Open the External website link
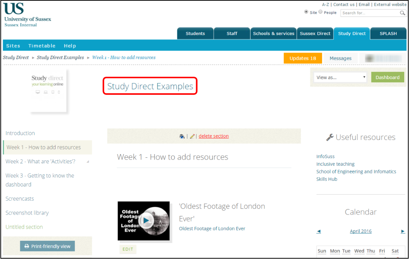The width and height of the screenshot is (409, 259). click(390, 4)
